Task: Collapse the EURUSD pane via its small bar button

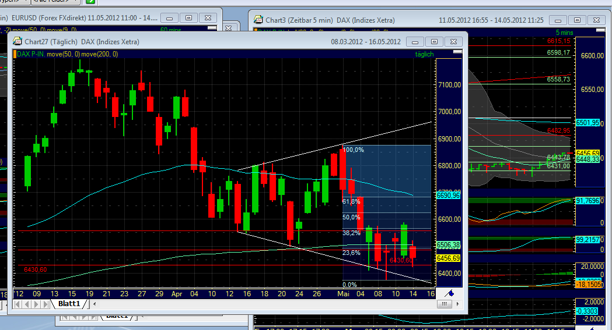Action: click(x=212, y=27)
